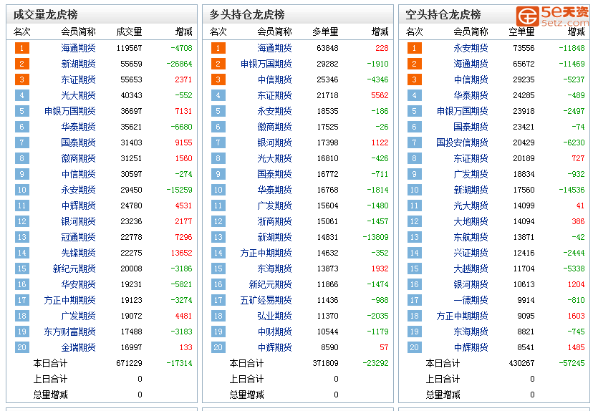Click total change -57245
Viewport: 593px width, 411px height.
(x=572, y=363)
